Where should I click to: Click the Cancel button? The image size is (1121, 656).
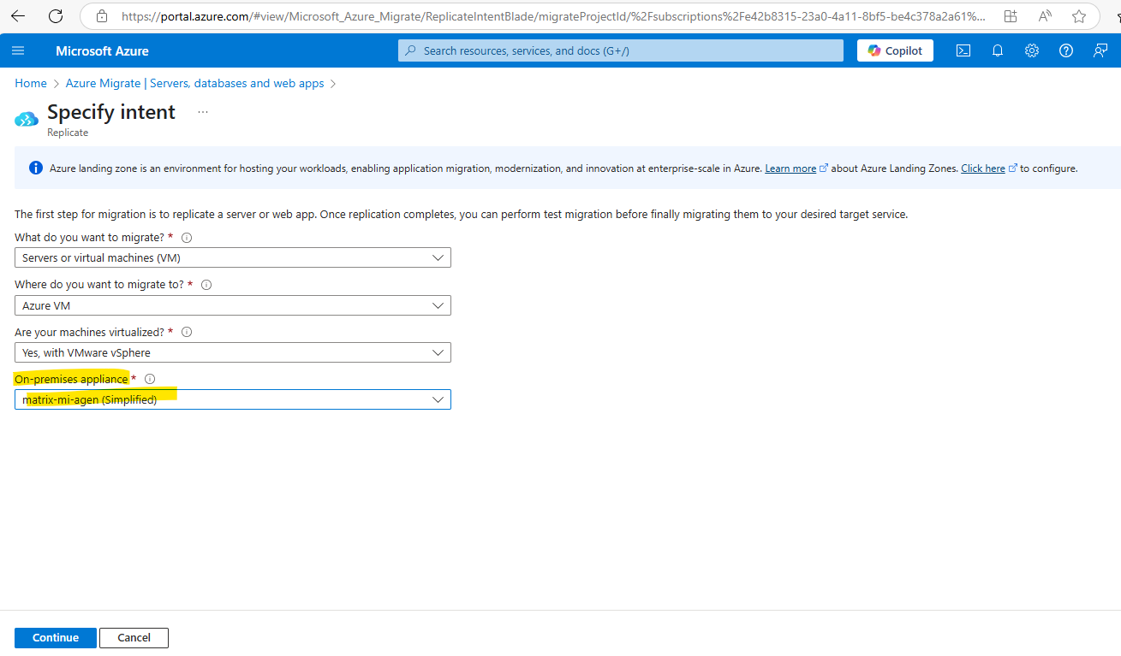(134, 638)
